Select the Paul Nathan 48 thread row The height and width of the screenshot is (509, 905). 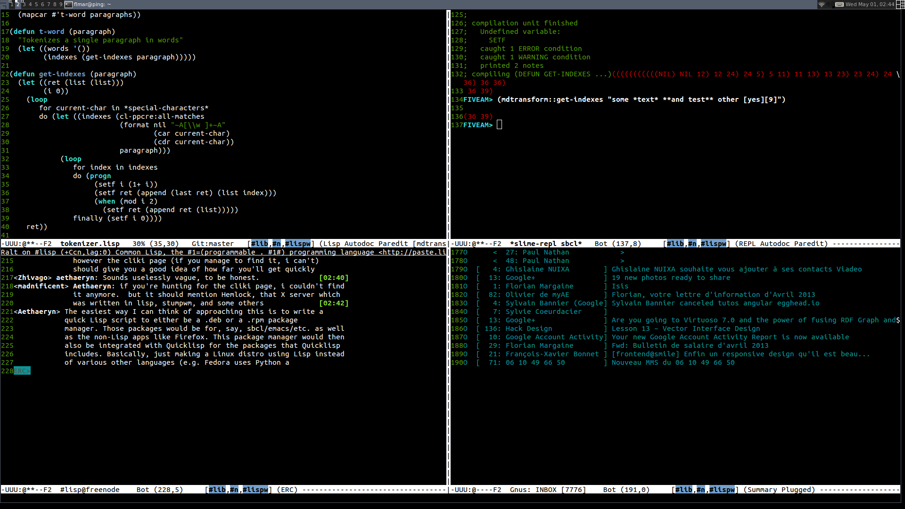click(559, 261)
